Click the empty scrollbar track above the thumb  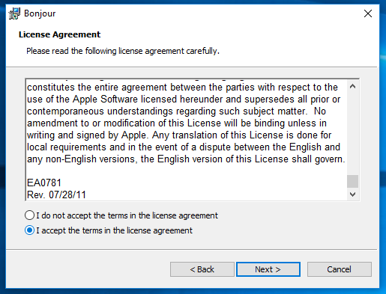point(353,134)
